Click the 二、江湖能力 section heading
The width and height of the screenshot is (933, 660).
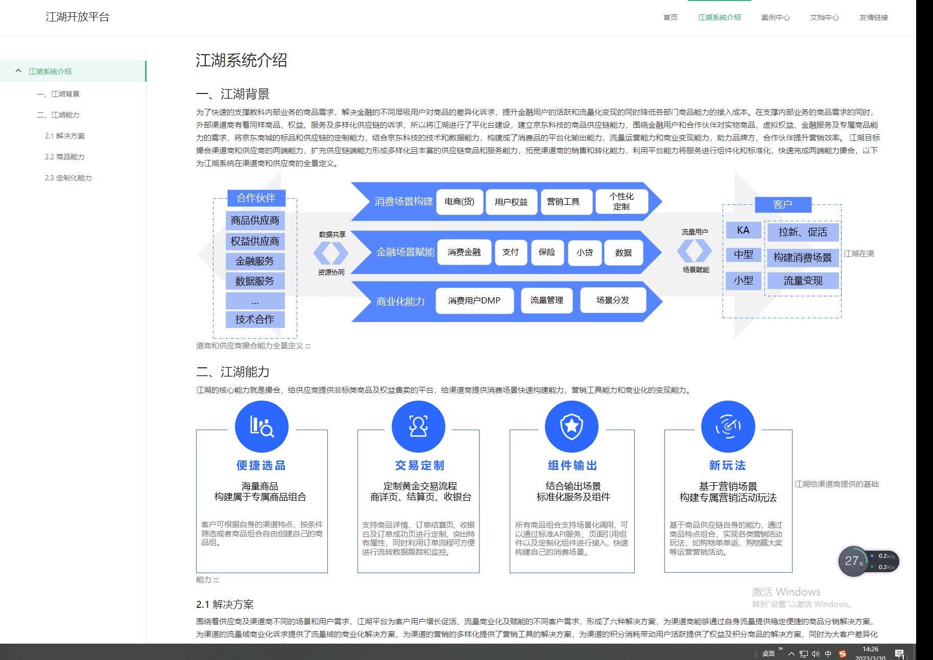tap(233, 372)
